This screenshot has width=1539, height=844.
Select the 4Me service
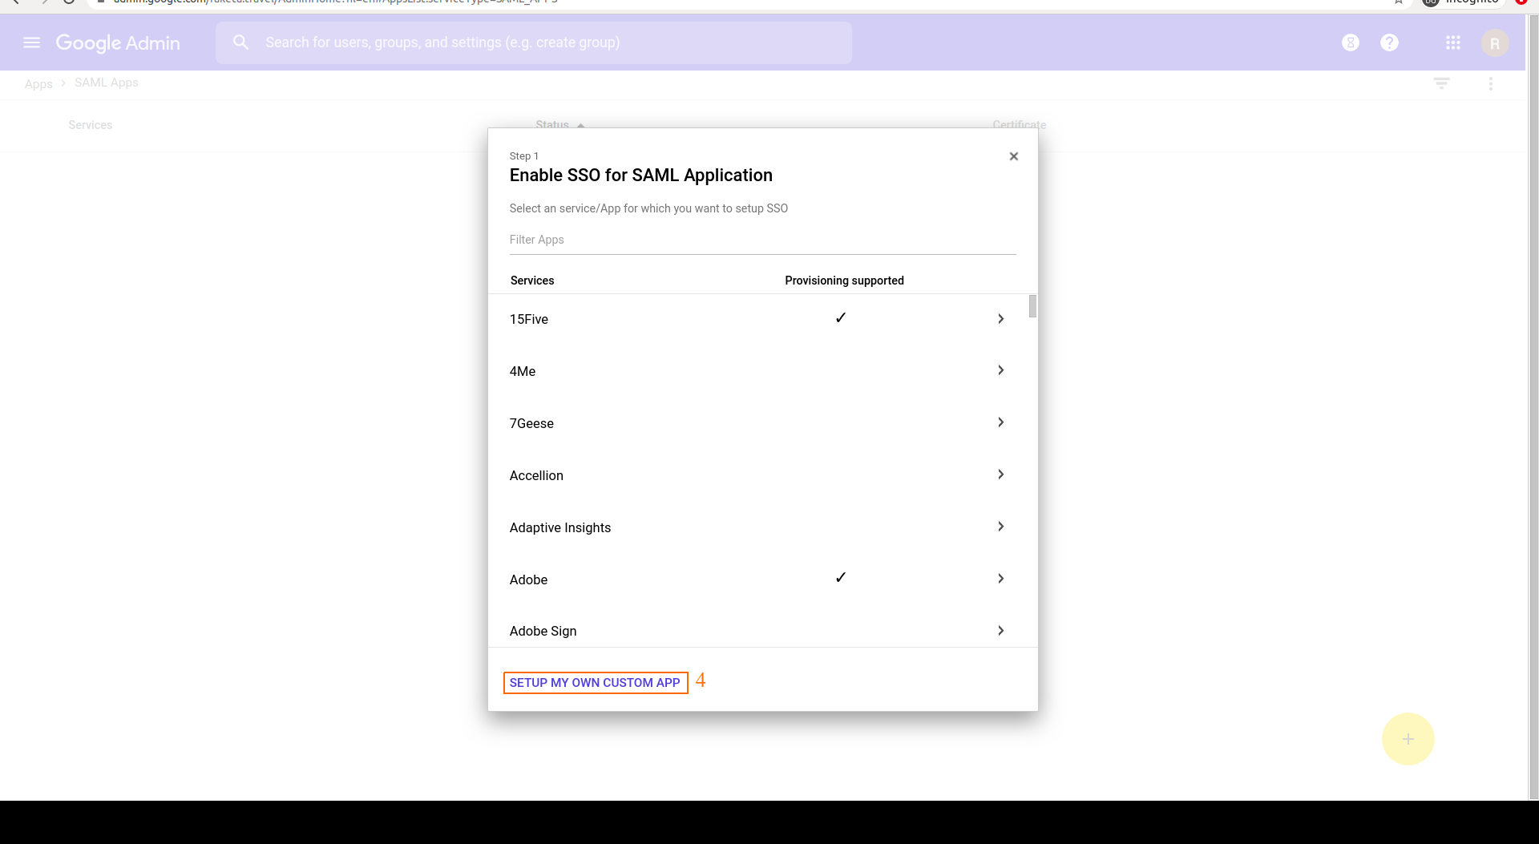tap(523, 371)
